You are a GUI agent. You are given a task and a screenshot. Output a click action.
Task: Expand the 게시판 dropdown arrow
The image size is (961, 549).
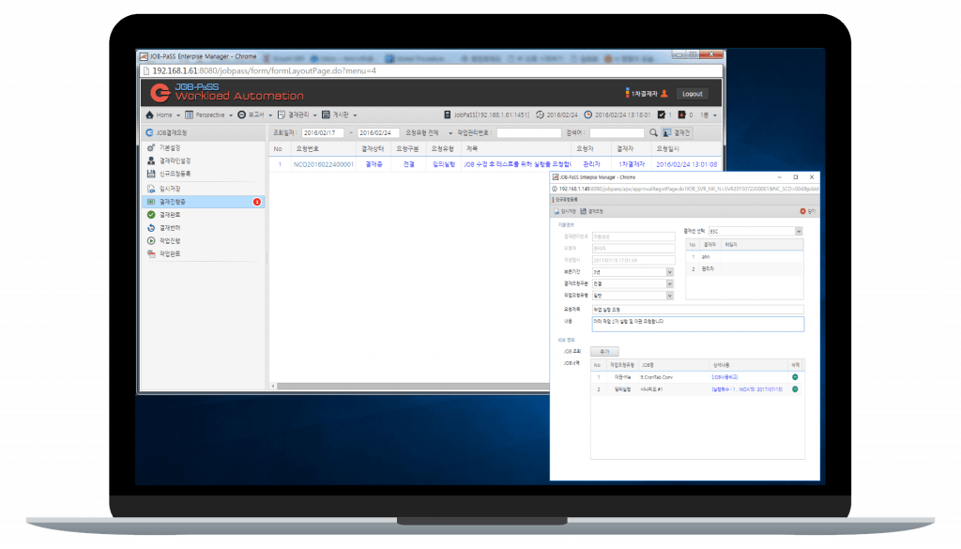tap(355, 115)
